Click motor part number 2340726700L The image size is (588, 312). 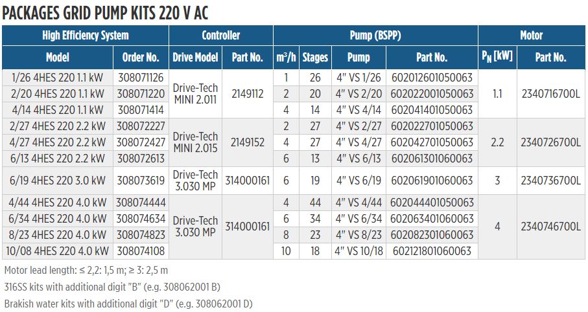click(551, 142)
